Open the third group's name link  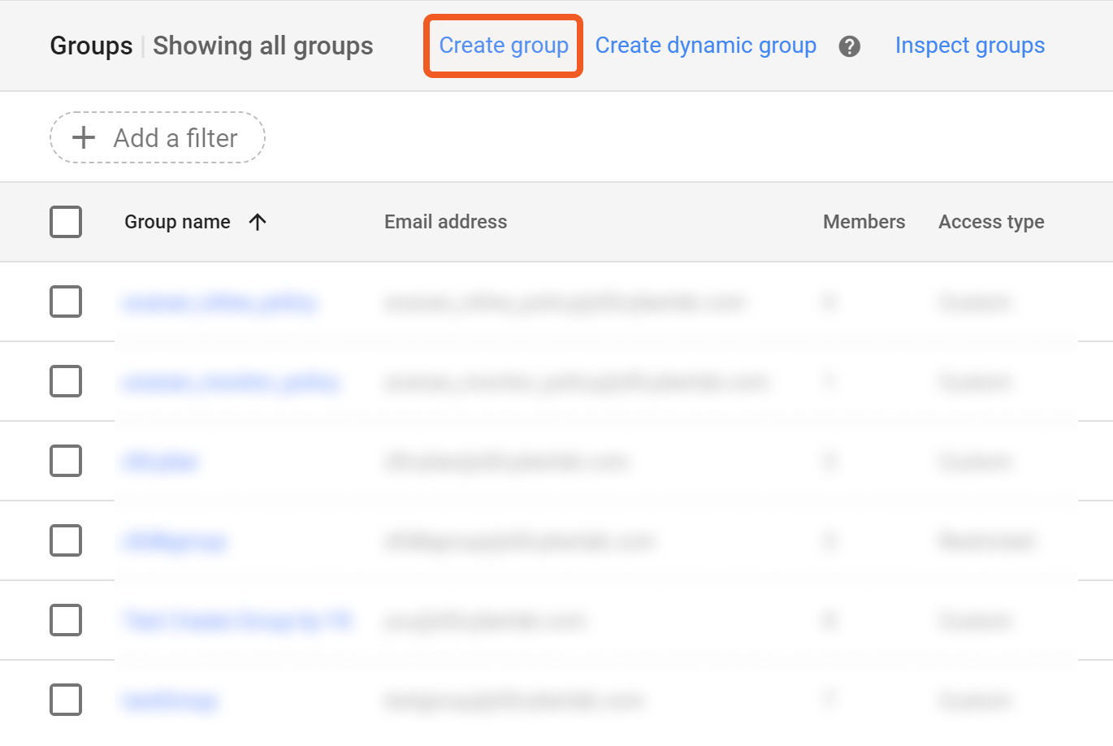pos(160,462)
